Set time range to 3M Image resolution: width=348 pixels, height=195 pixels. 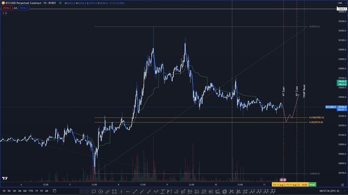click(x=19, y=191)
